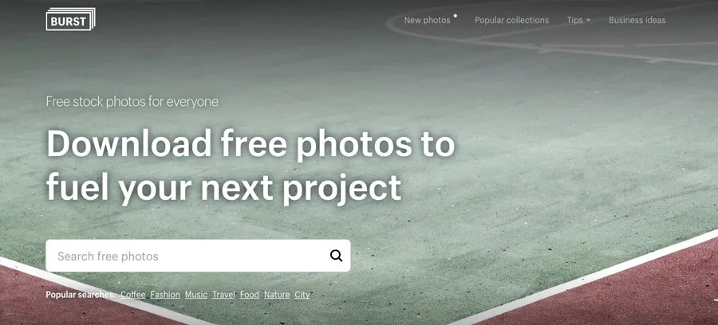Go to Popular collections
This screenshot has width=718, height=325.
pos(511,20)
